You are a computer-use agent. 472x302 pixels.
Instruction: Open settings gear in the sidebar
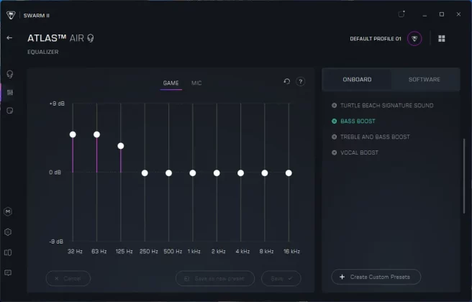pyautogui.click(x=9, y=232)
